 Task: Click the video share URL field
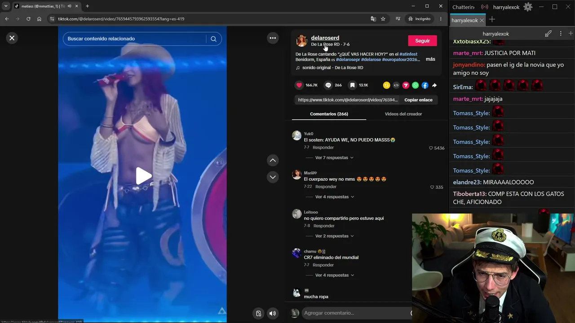[348, 100]
